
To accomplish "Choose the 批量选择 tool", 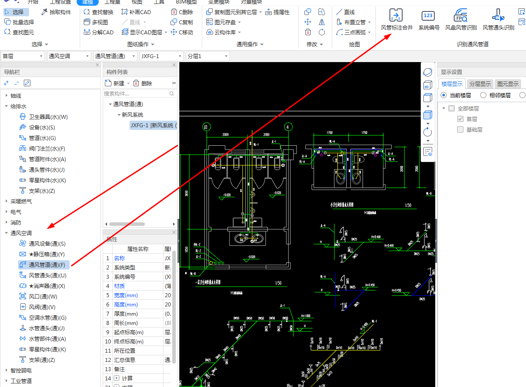I will [x=19, y=22].
